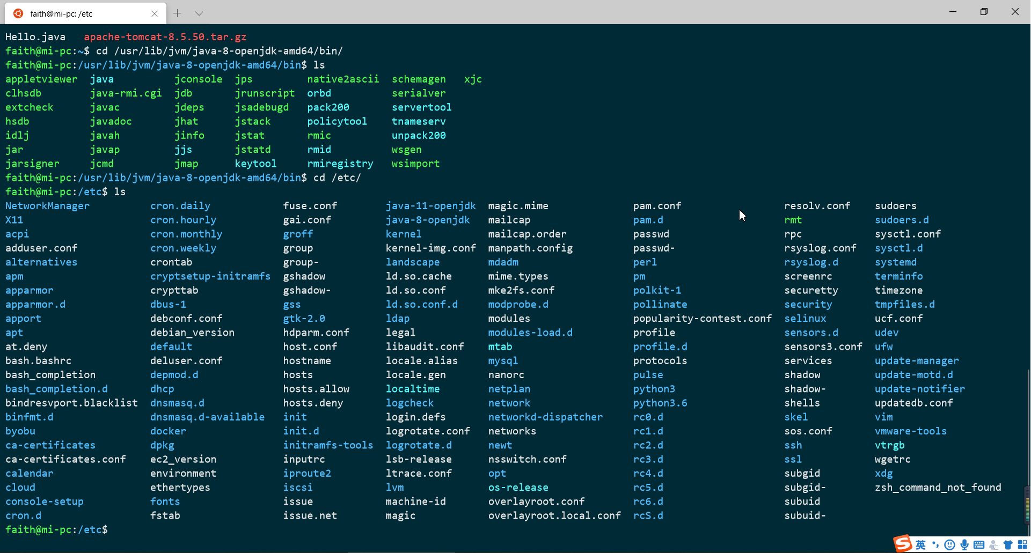Click the overlayroot.local.conf entry
This screenshot has height=553, width=1031.
click(554, 515)
